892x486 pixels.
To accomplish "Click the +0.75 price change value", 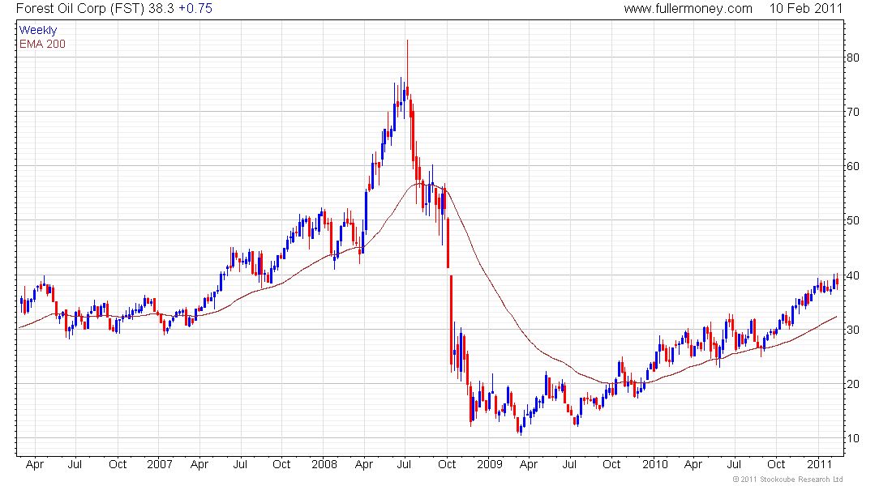I will click(195, 9).
